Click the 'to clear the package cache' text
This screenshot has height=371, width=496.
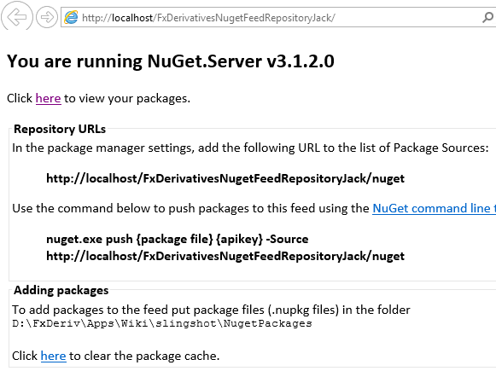point(144,356)
